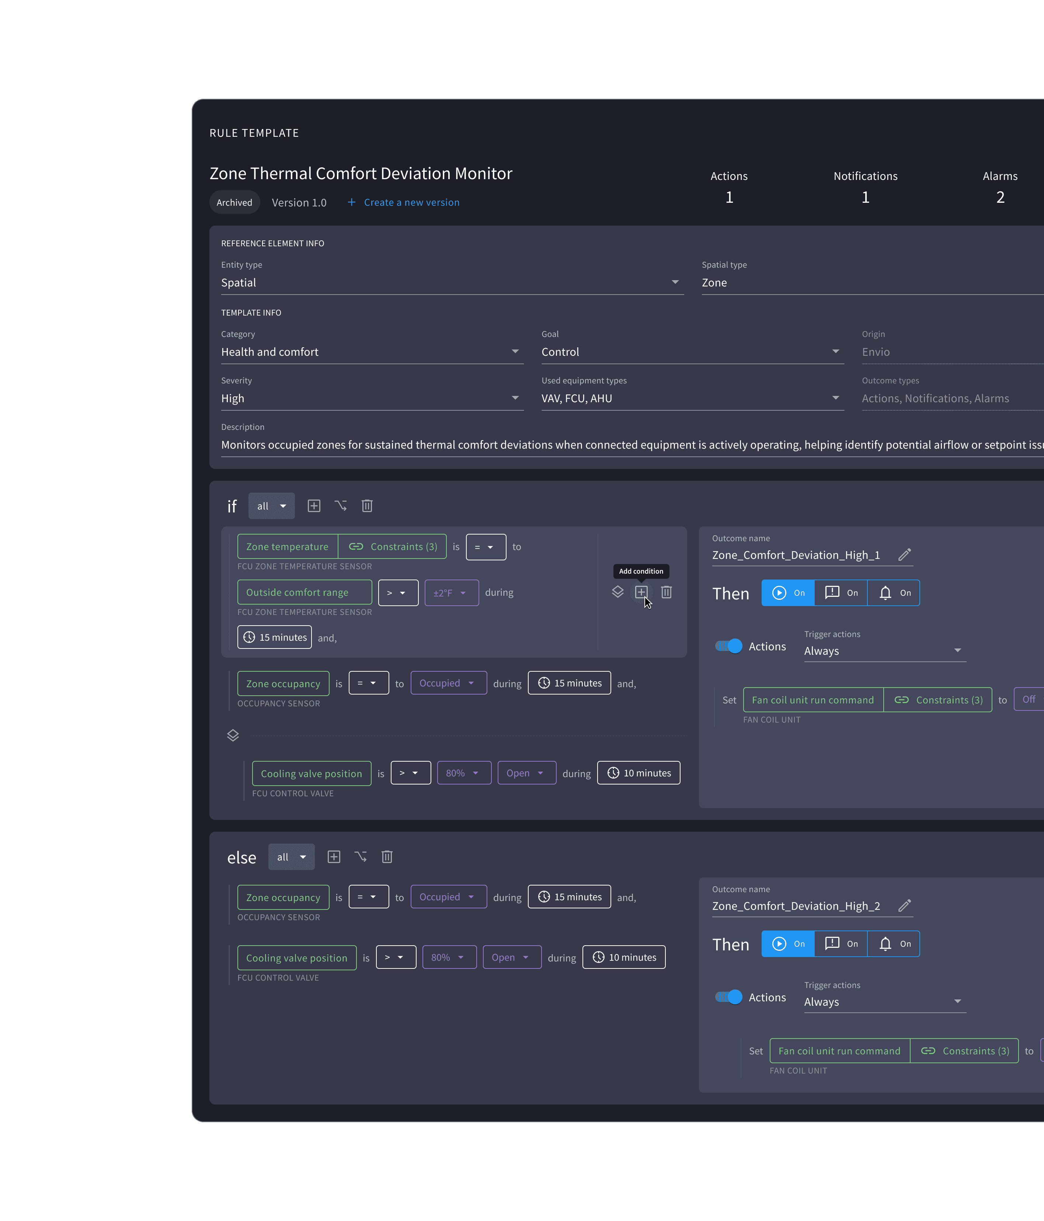Viewport: 1044px width, 1221px height.
Task: Click 10 minutes duration in if block
Action: coord(638,773)
